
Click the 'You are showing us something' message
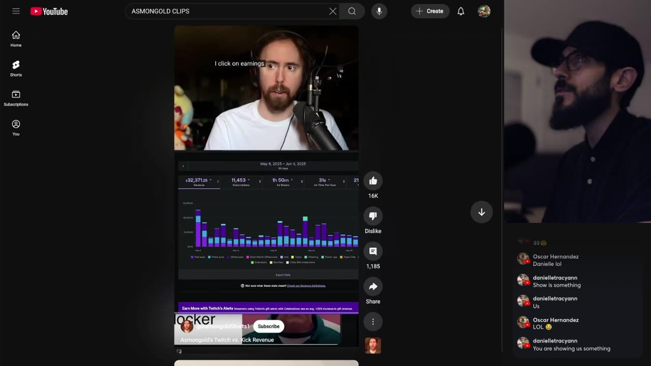(x=572, y=349)
